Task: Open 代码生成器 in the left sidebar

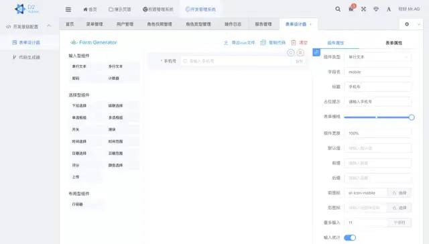Action: [29, 57]
